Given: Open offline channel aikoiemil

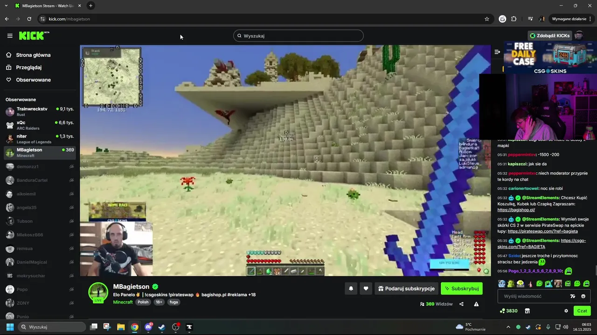Looking at the screenshot, I should coord(40,194).
